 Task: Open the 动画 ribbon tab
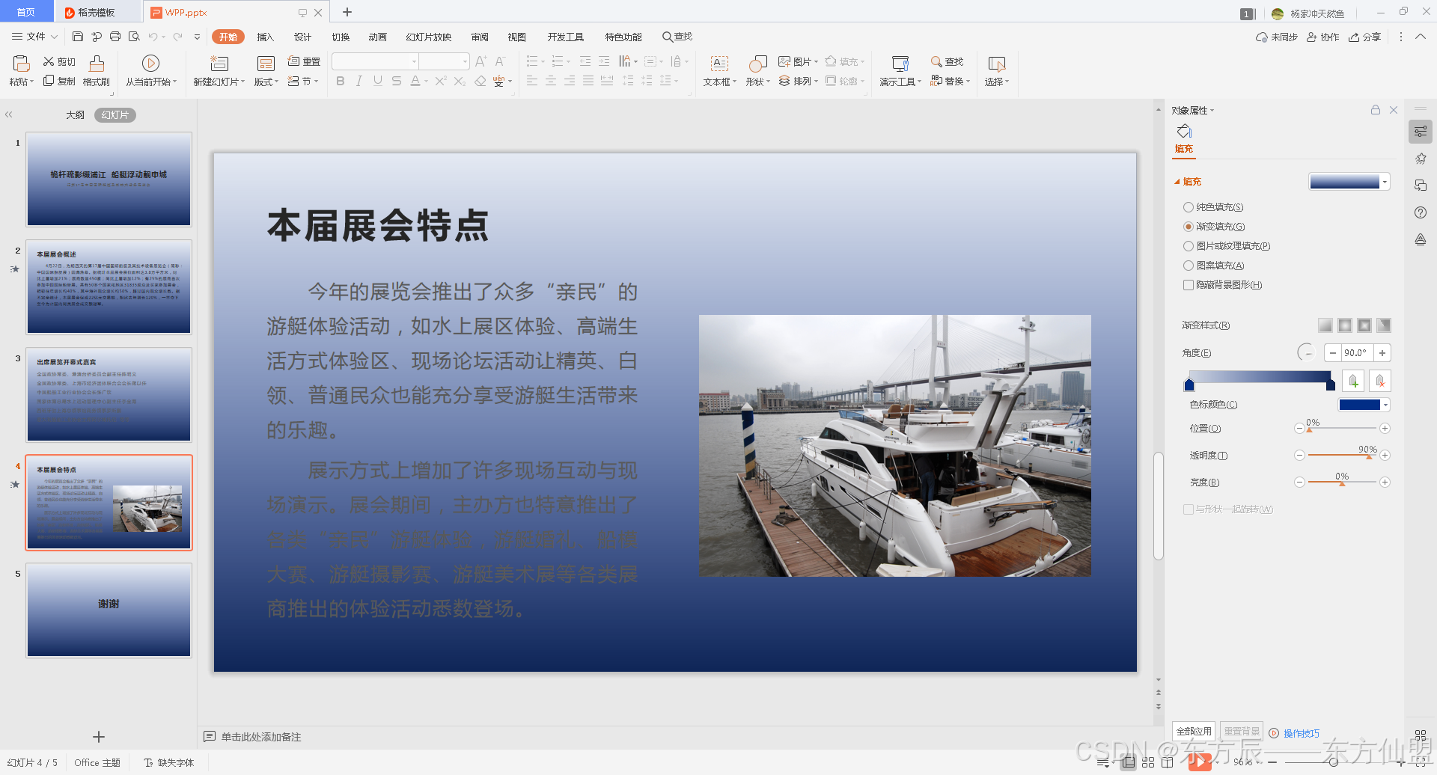coord(378,37)
